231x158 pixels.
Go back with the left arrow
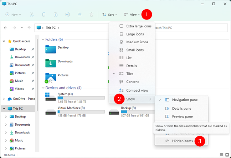tap(6, 28)
